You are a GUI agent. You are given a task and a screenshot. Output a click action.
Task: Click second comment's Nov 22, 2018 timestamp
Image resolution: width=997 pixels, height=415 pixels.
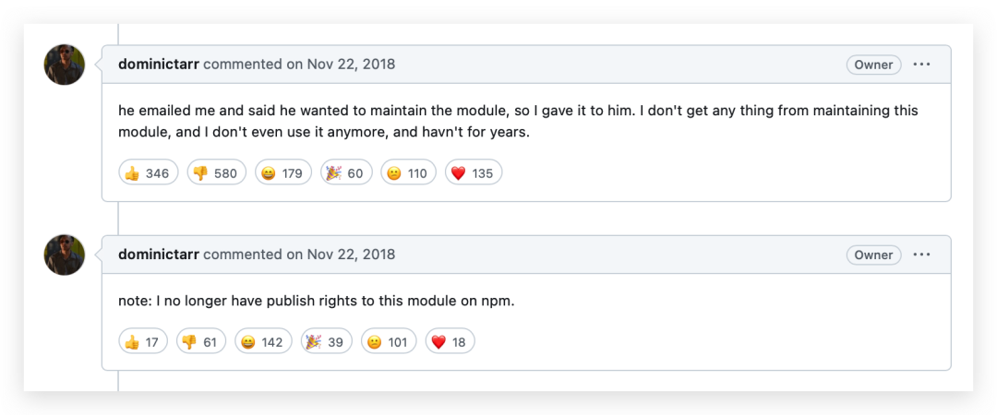[351, 255]
